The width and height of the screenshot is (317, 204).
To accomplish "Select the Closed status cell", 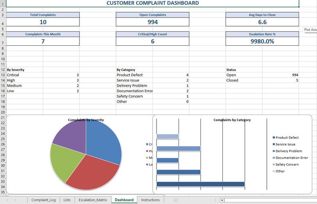I will point(244,80).
